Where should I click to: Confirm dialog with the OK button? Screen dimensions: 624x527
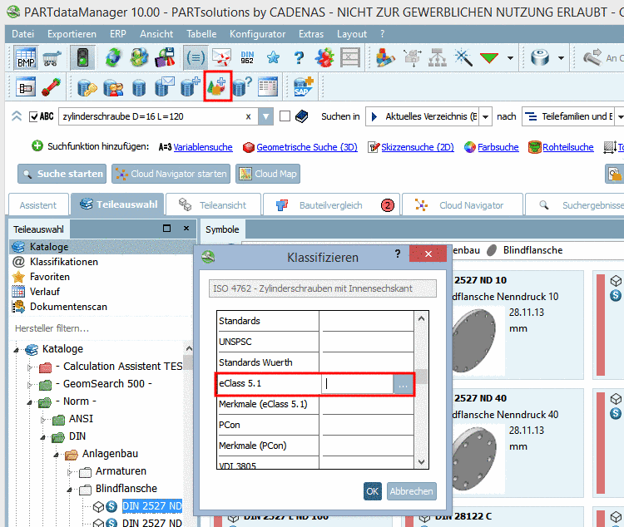click(x=373, y=491)
